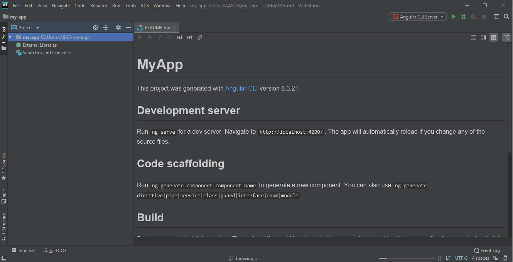513x262 pixels.
Task: Locate current file with crosshair icon
Action: (x=96, y=27)
